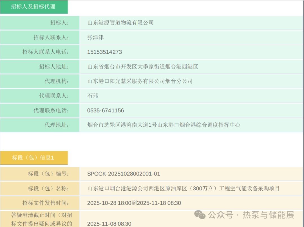Select the 招标人及招标代理 section header
This screenshot has width=304, height=227.
[34, 7]
